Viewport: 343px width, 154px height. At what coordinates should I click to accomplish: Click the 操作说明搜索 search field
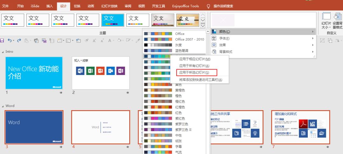click(223, 6)
